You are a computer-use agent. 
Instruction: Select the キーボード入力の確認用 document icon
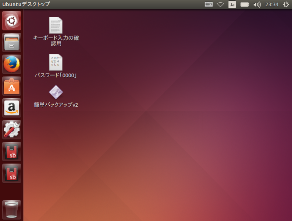click(x=56, y=25)
